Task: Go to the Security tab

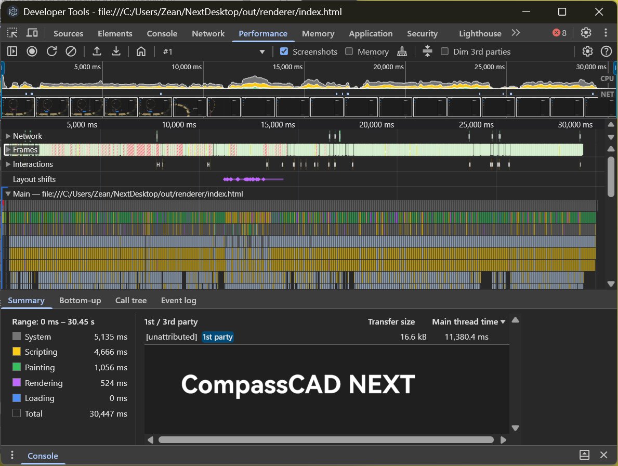Action: pos(422,33)
